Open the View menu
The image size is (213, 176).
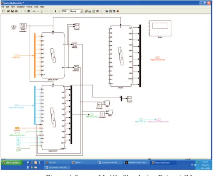pos(13,7)
